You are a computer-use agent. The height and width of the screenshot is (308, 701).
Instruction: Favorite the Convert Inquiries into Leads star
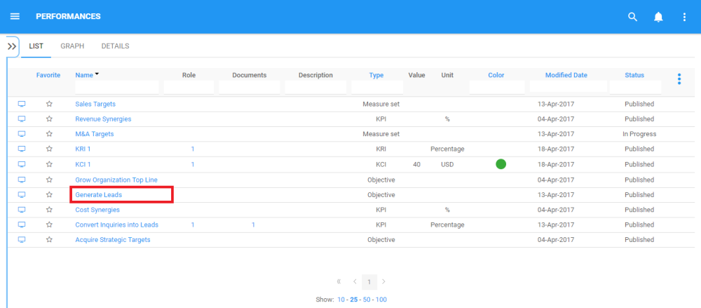(x=49, y=225)
